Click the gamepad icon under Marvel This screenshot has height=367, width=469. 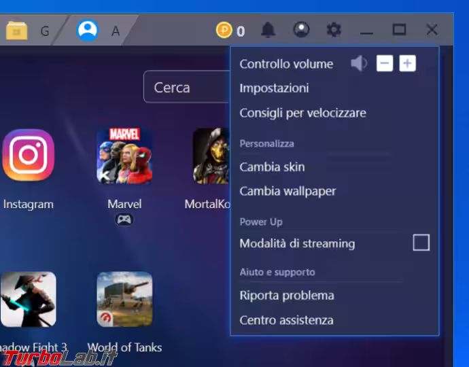(x=124, y=220)
